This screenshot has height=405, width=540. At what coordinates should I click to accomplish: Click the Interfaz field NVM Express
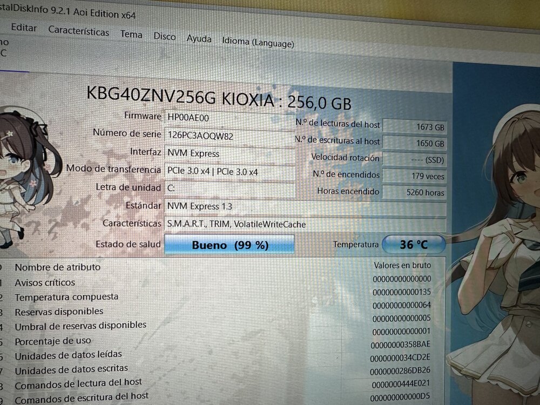click(x=230, y=153)
